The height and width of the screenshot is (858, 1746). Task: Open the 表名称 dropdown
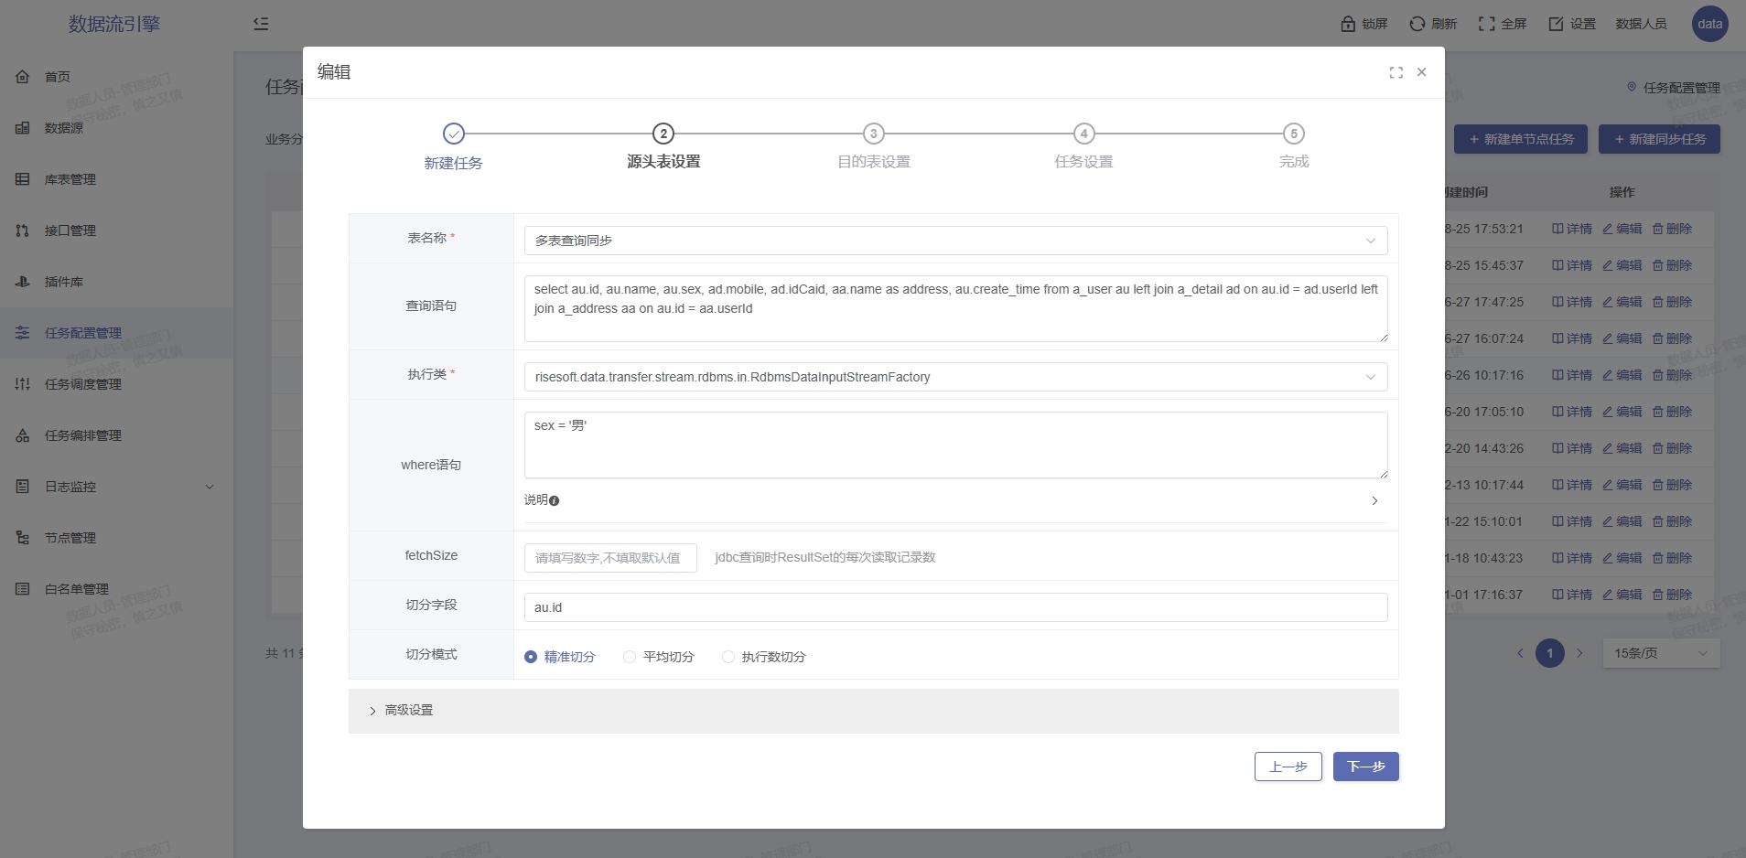click(955, 241)
